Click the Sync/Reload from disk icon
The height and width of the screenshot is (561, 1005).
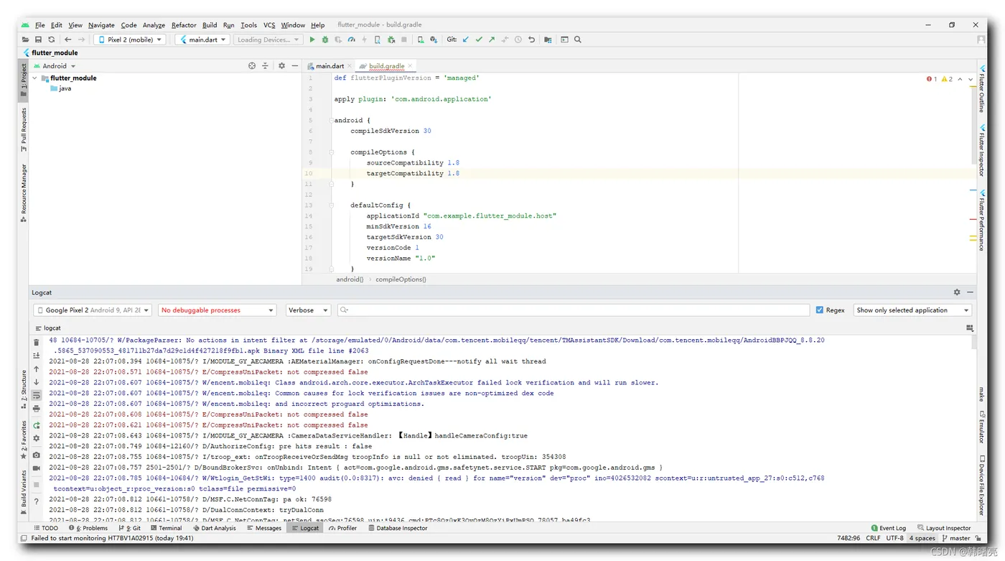pyautogui.click(x=51, y=40)
